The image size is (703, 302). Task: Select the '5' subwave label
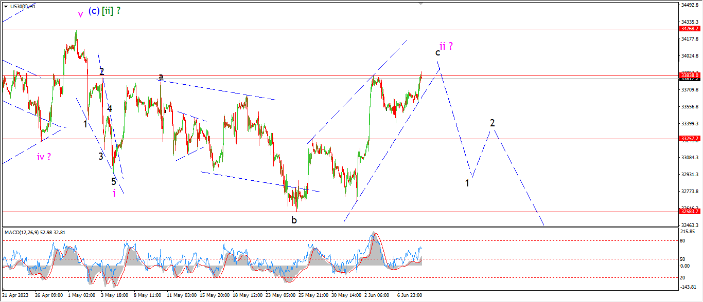(114, 181)
